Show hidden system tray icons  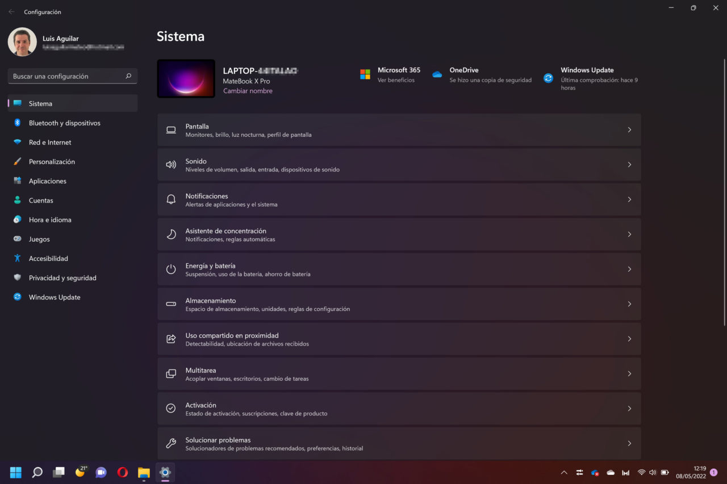point(564,472)
